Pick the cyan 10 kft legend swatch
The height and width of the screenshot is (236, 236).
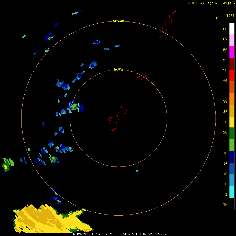coord(232,192)
